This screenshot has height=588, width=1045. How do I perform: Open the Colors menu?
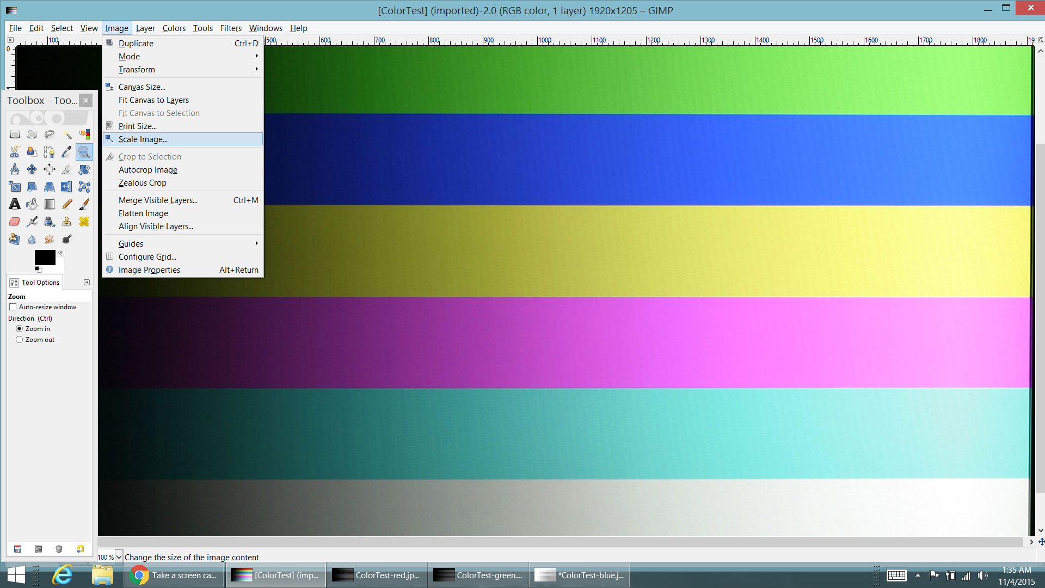point(174,28)
